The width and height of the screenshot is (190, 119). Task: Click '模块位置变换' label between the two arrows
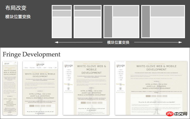pyautogui.click(x=118, y=42)
